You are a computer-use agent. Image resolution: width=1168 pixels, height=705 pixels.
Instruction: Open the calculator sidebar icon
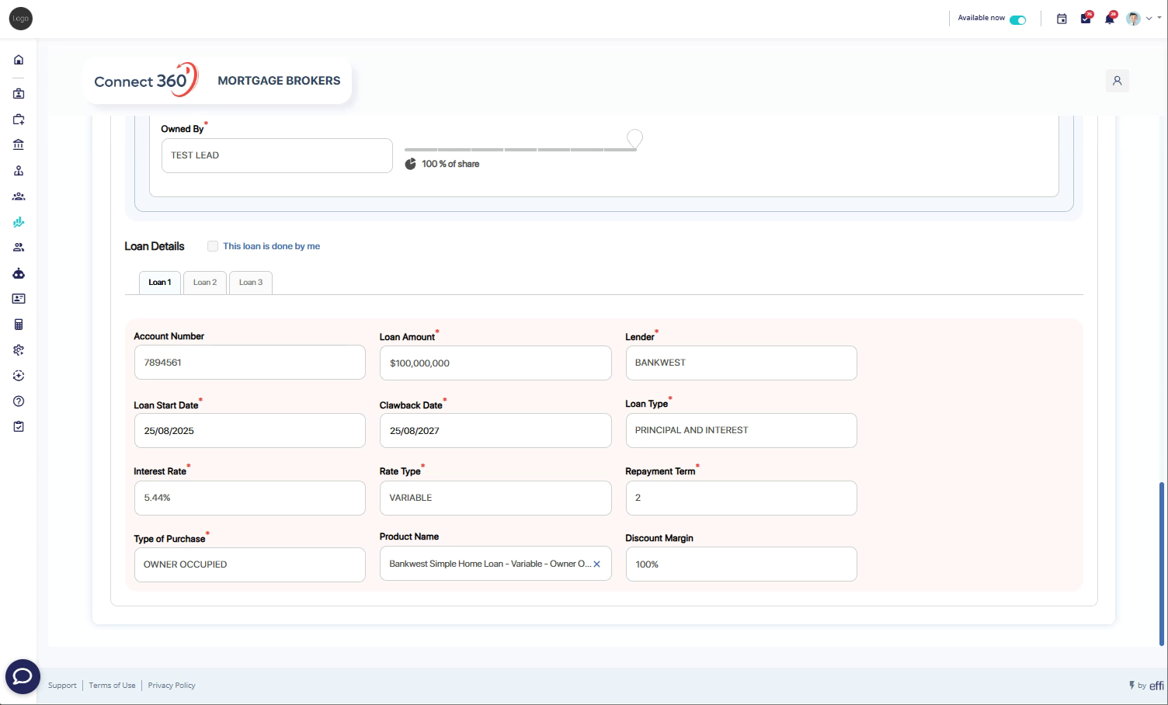point(19,325)
